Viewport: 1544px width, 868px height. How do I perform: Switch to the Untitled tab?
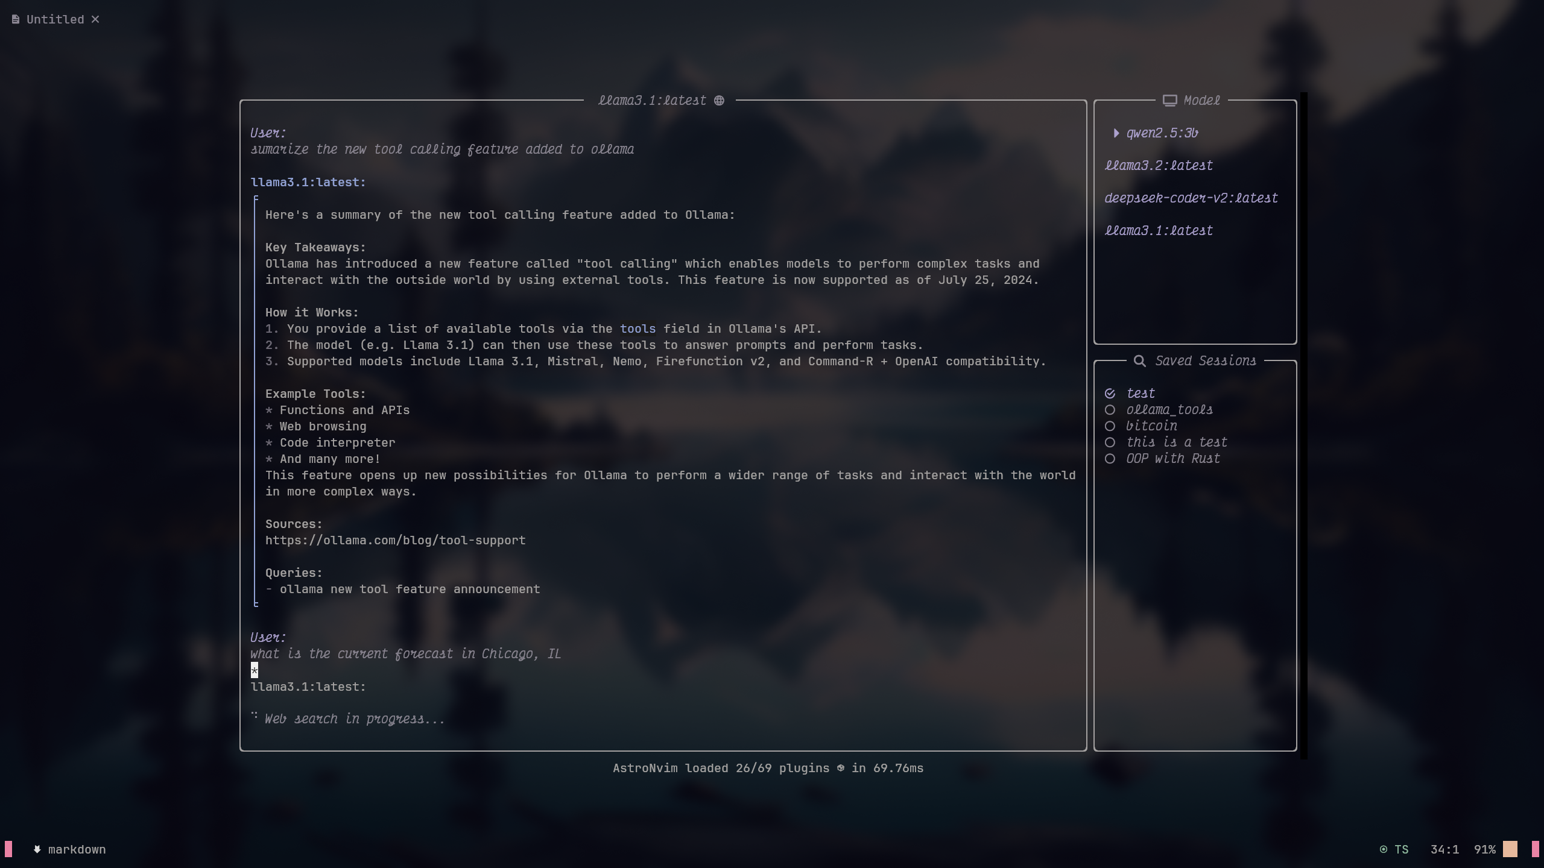(55, 20)
